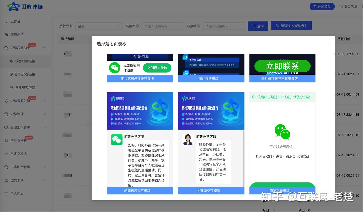The width and height of the screenshot is (363, 212).
Task: Open 工作台 in the sidebar
Action: [x=25, y=21]
